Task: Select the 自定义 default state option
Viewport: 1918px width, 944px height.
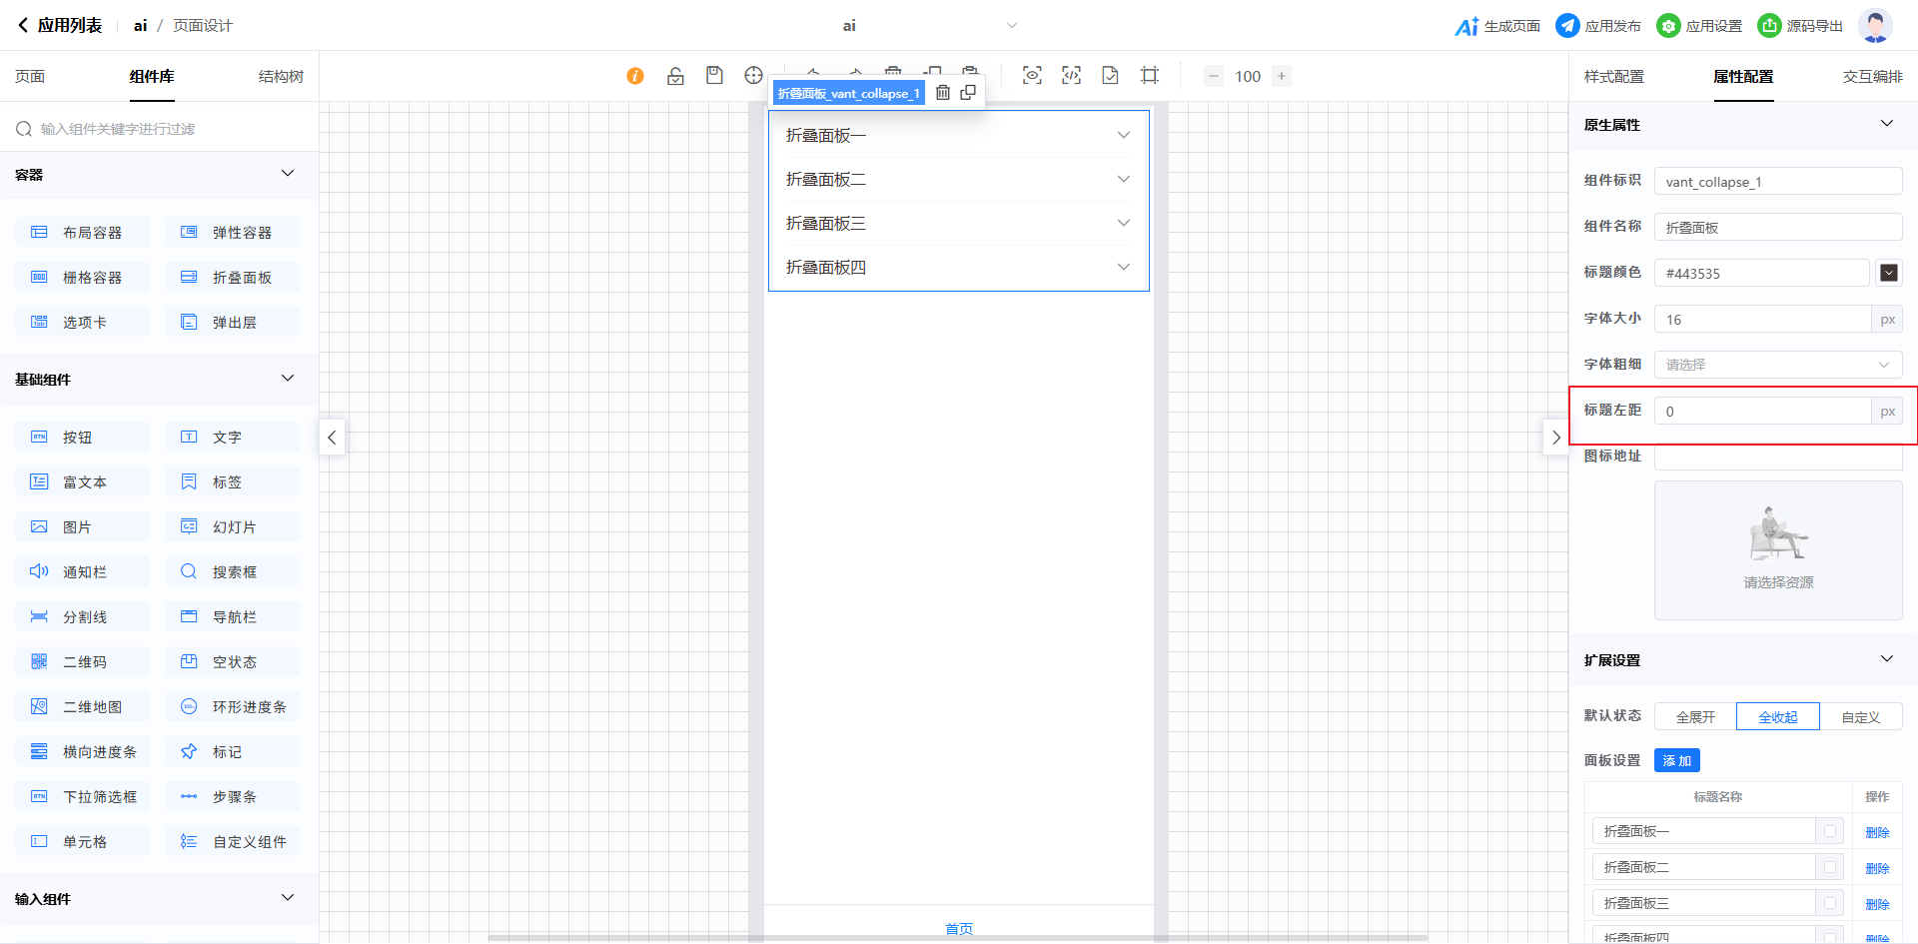Action: [x=1860, y=717]
